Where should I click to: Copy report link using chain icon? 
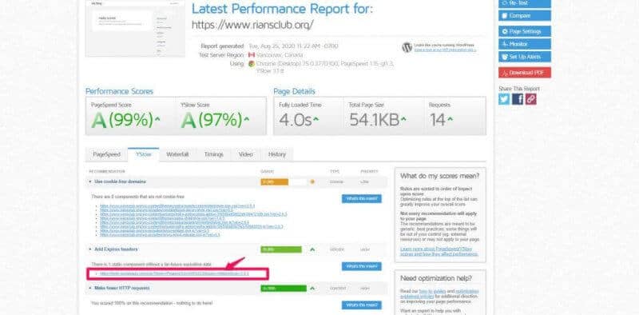click(x=531, y=99)
